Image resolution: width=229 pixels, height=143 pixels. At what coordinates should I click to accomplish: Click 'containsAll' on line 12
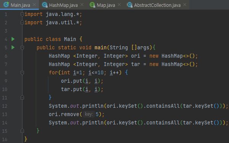163,106
